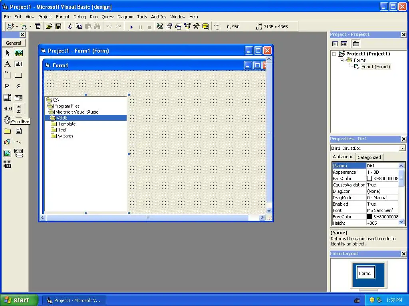Click the Find binoculars icon
The width and height of the screenshot is (409, 306).
97,26
